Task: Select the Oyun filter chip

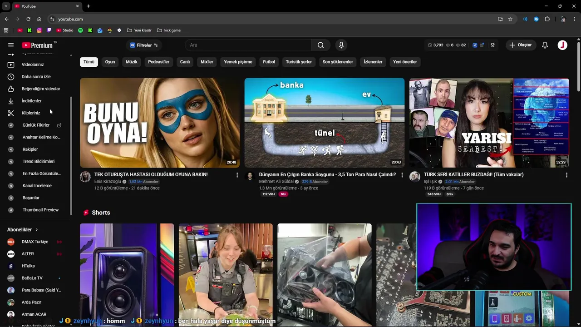Action: coord(110,62)
